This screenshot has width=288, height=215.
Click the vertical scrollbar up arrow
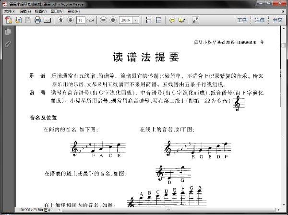(x=284, y=28)
